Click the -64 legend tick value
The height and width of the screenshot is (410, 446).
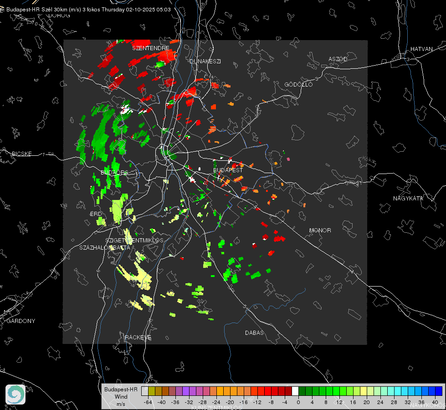pyautogui.click(x=148, y=402)
